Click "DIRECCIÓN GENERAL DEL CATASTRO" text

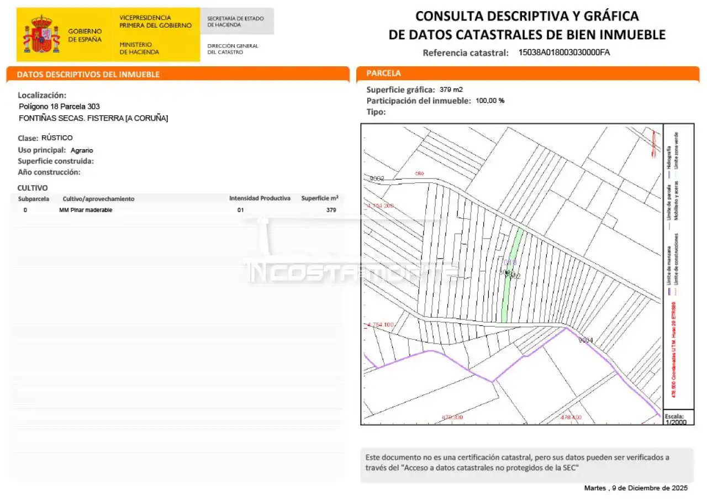click(233, 49)
